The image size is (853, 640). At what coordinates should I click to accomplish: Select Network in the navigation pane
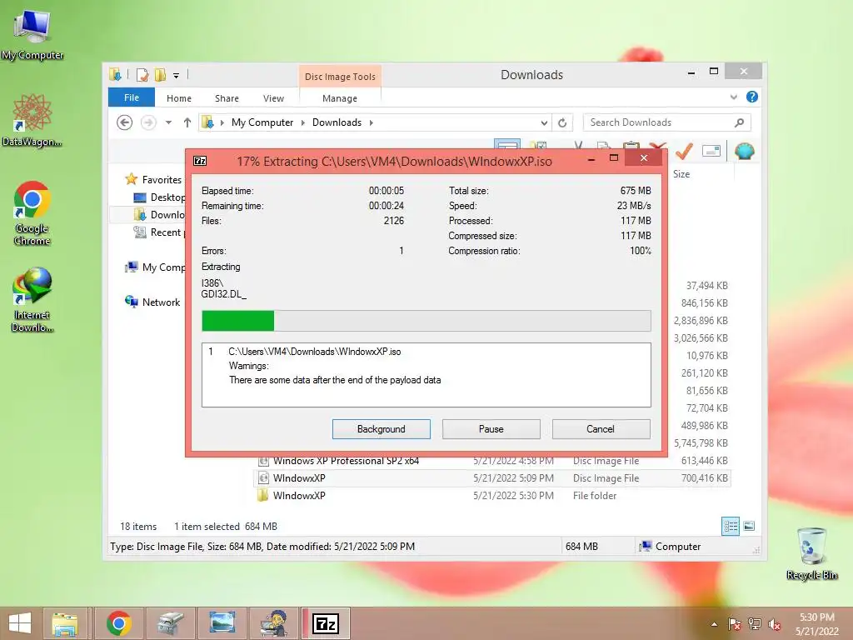pos(153,302)
